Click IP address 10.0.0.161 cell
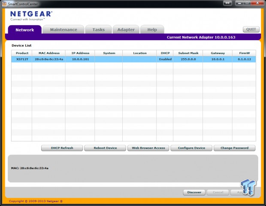The image size is (266, 206). pyautogui.click(x=80, y=59)
